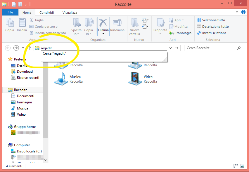Expand the Elimina dropdown arrow
The height and width of the screenshot is (172, 249).
tap(103, 34)
